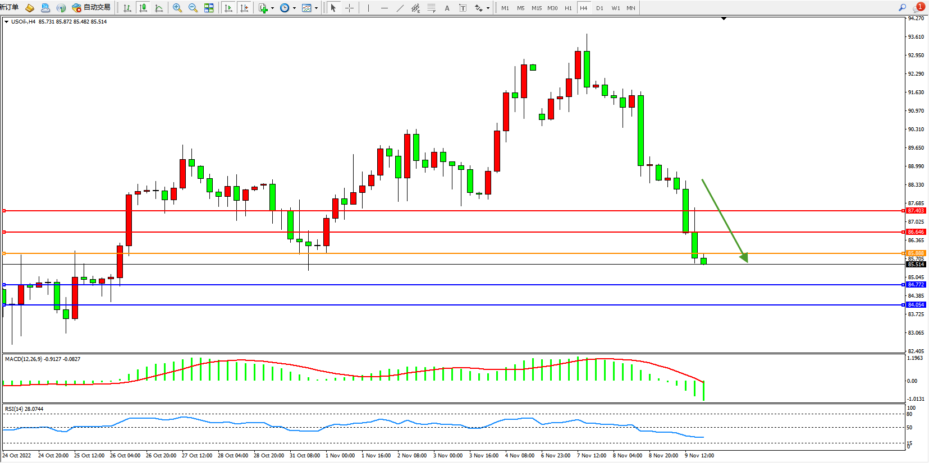Pick the trendline drawing tool
929x463 pixels.
(x=400, y=8)
